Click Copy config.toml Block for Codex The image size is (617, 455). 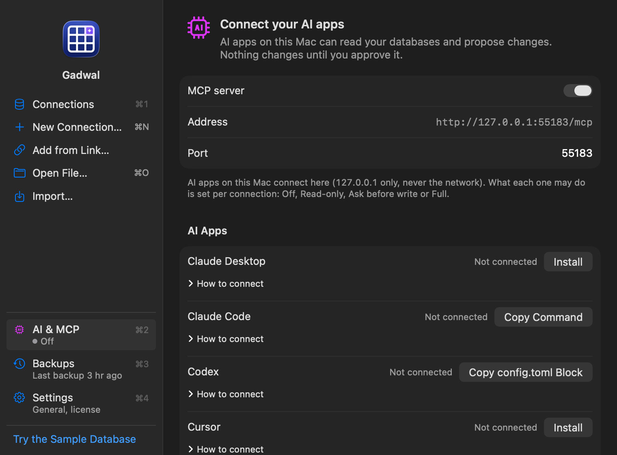[x=526, y=372]
